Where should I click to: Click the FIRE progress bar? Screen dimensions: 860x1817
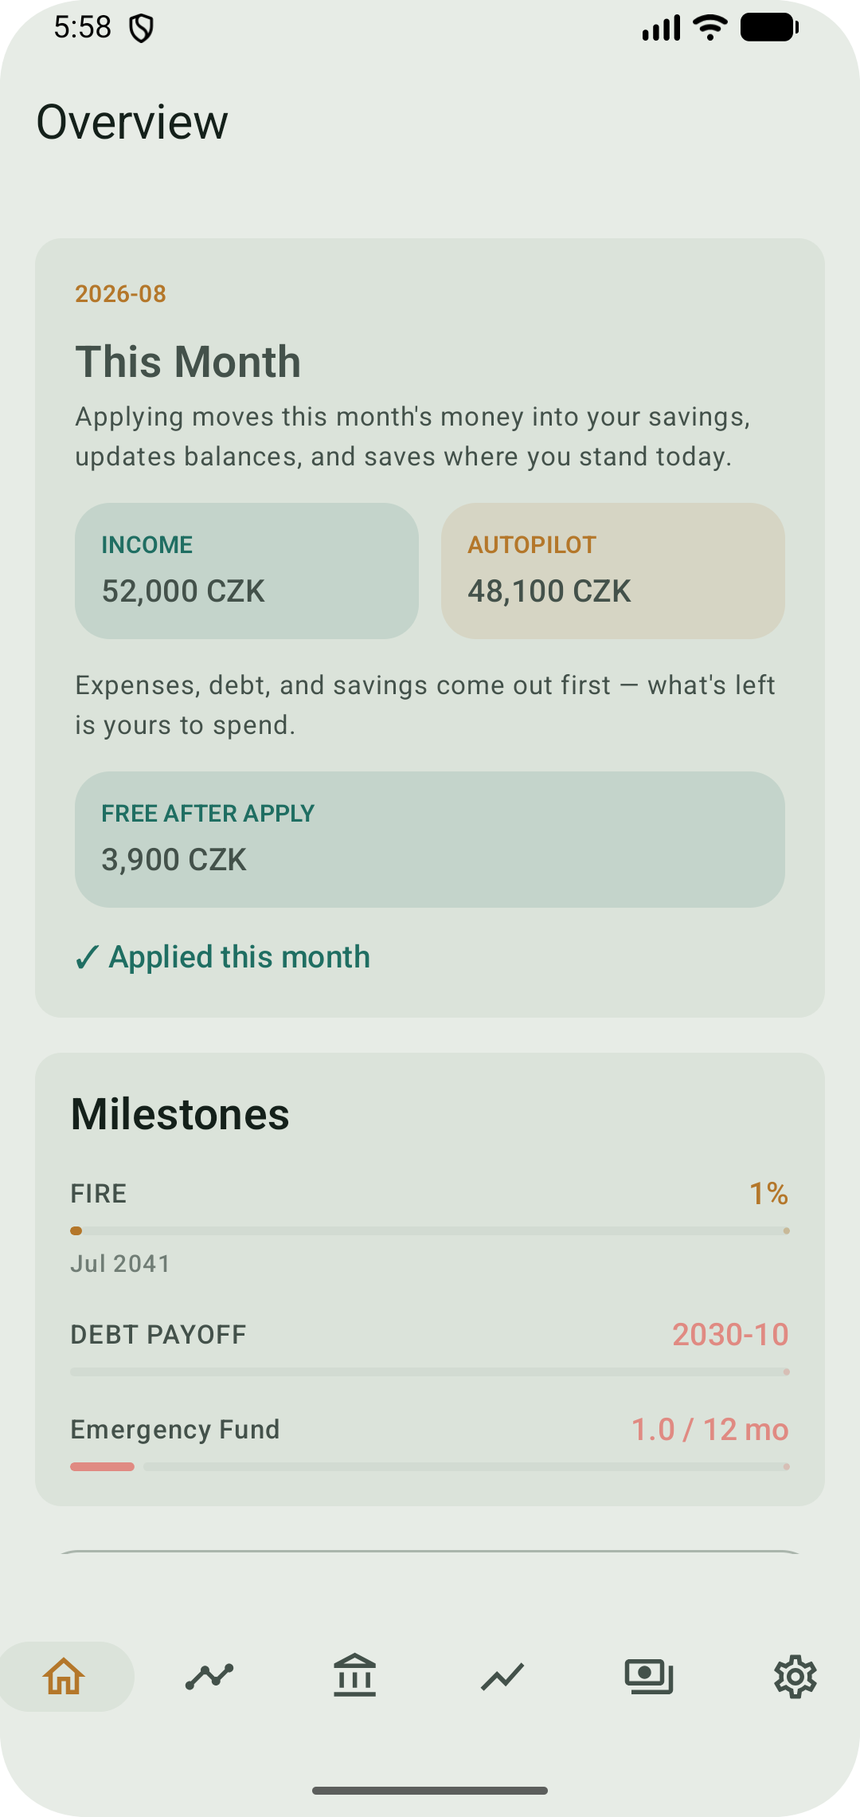[x=430, y=1230]
